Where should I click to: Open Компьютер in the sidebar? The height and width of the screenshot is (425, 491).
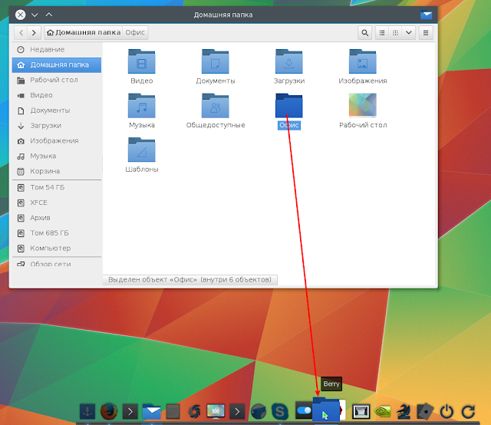(57, 248)
